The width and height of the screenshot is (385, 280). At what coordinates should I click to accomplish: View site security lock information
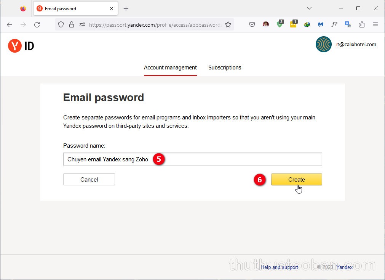[72, 24]
